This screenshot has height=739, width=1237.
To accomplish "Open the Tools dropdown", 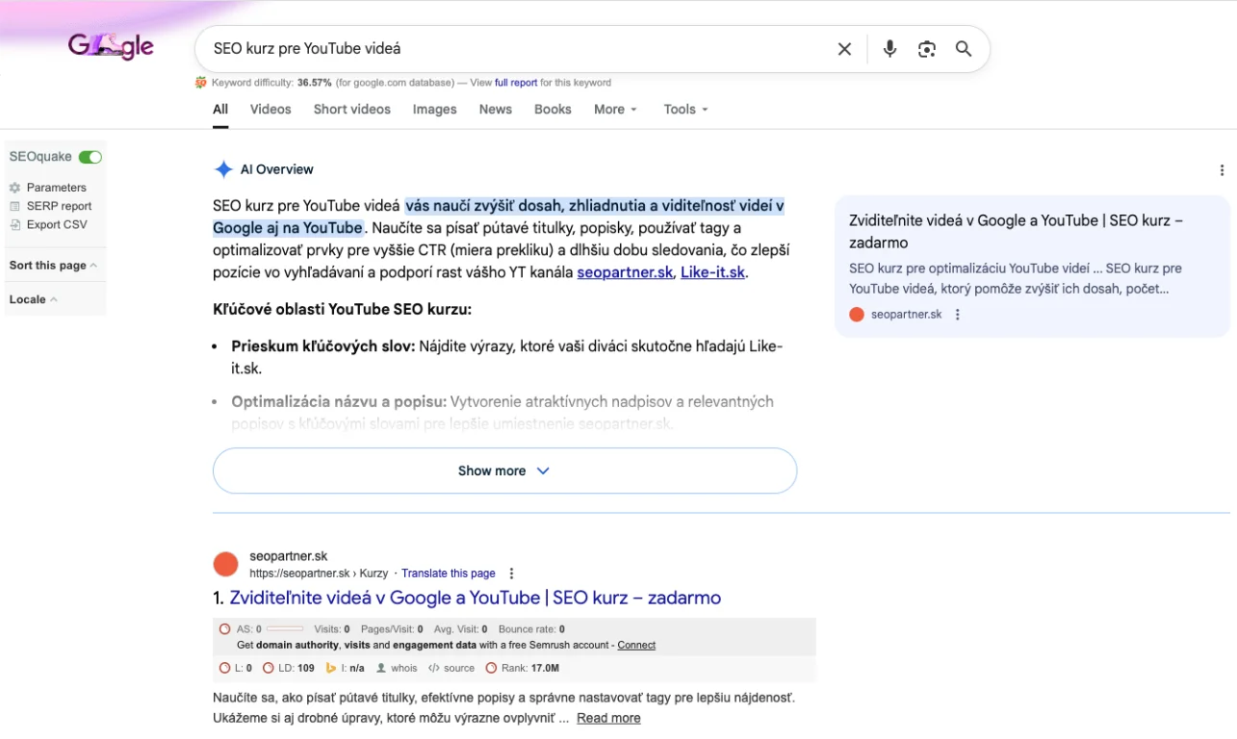I will tap(685, 110).
